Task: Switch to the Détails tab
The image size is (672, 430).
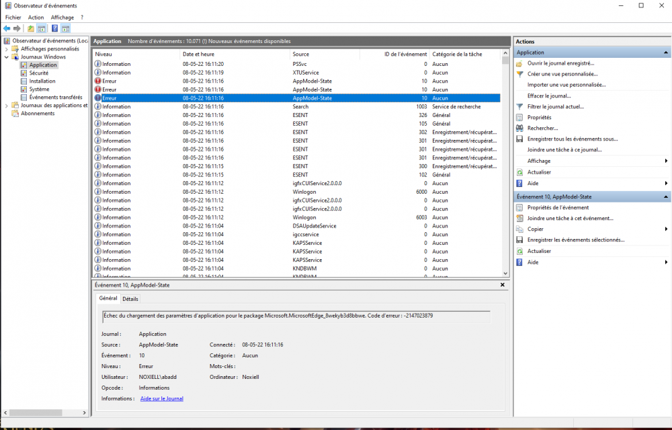Action: (130, 299)
